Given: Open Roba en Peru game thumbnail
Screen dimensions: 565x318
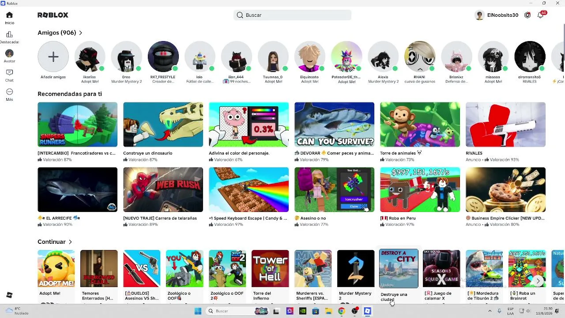Looking at the screenshot, I should 420,189.
